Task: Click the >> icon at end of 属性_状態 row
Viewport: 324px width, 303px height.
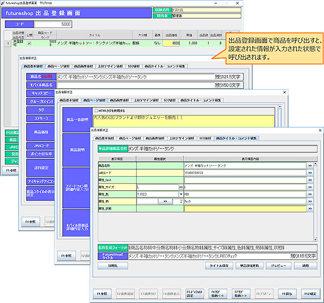Action: (x=310, y=207)
